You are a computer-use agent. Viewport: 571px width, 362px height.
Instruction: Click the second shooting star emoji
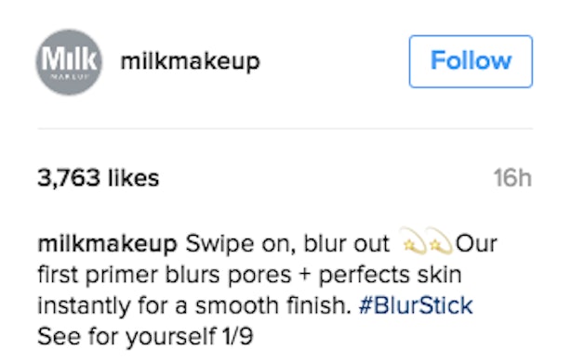coord(440,241)
